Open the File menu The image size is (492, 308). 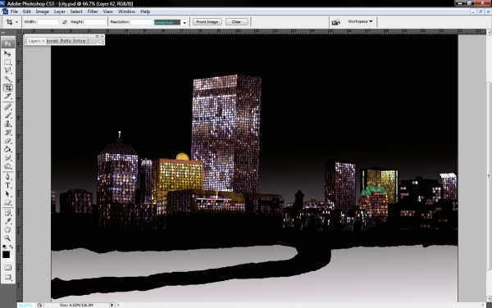[14, 11]
